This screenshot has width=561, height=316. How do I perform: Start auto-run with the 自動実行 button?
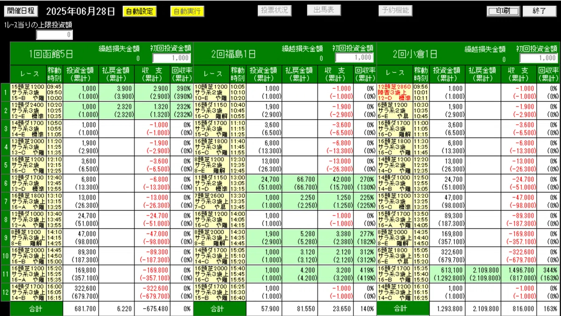point(187,11)
